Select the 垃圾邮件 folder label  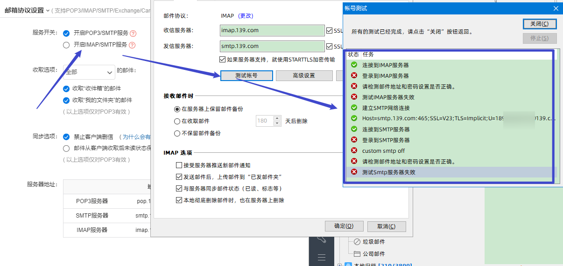[374, 242]
